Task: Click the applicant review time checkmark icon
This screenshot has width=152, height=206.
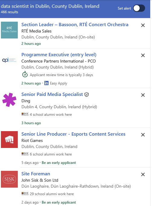Action: 25,74
